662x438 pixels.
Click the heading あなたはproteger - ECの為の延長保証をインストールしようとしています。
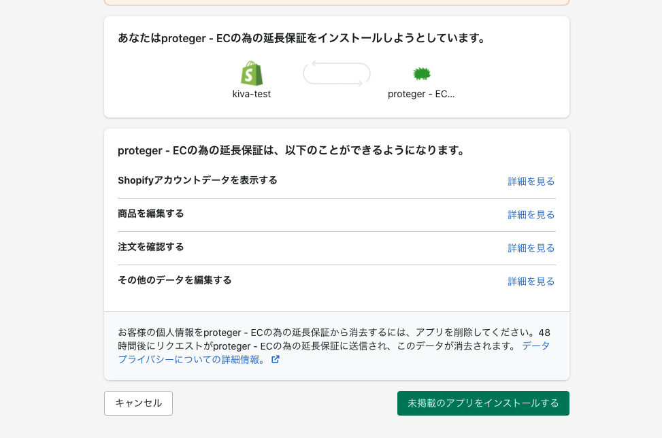[x=302, y=38]
